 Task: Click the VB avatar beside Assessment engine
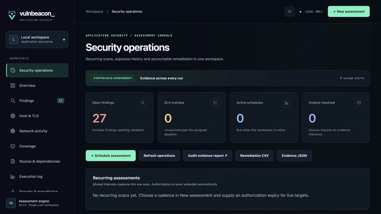tap(11, 203)
